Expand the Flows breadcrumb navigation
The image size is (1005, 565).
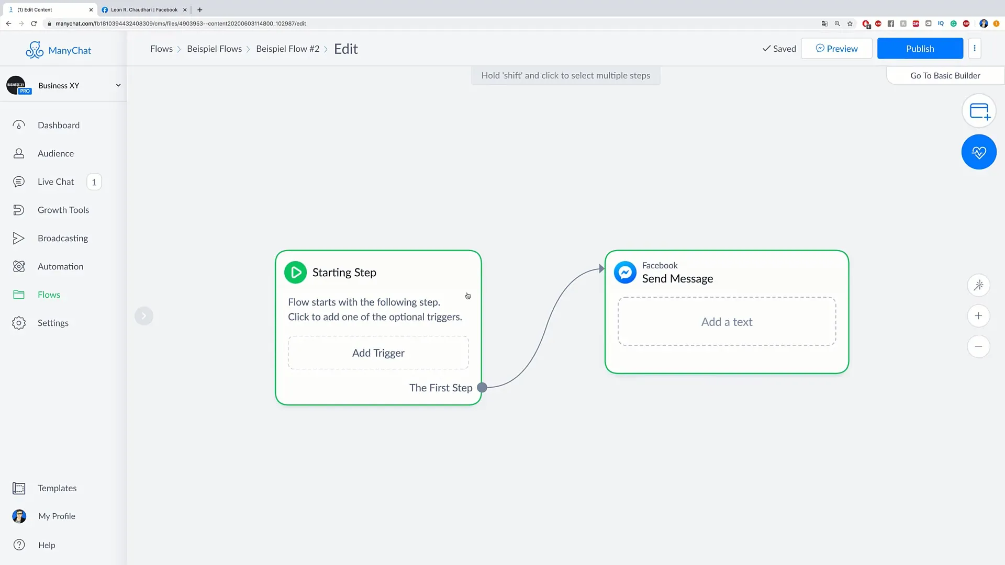pos(162,48)
